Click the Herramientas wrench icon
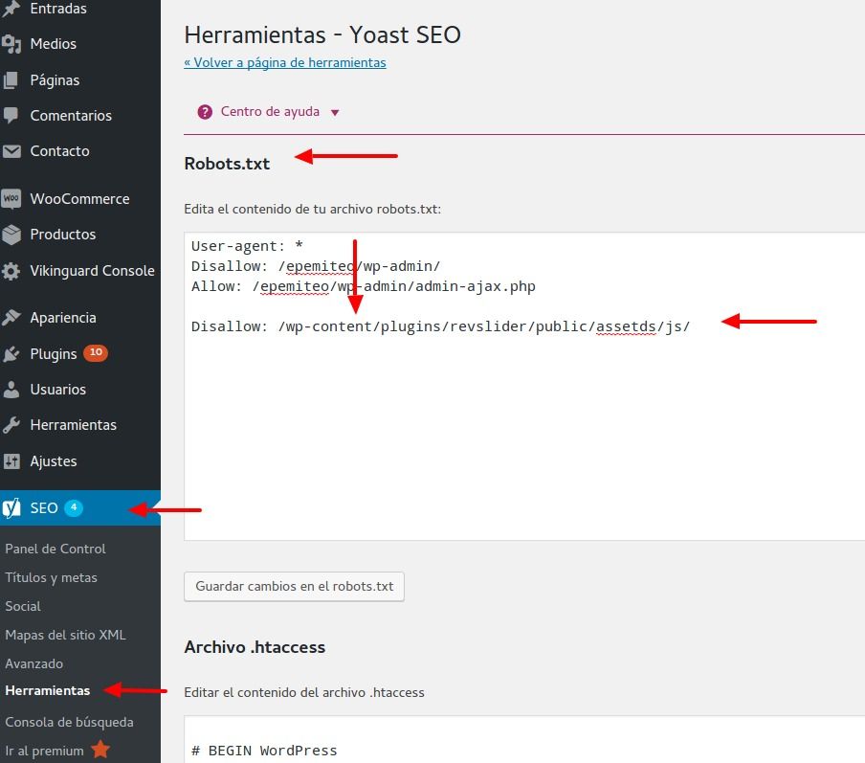This screenshot has height=763, width=865. (x=11, y=424)
